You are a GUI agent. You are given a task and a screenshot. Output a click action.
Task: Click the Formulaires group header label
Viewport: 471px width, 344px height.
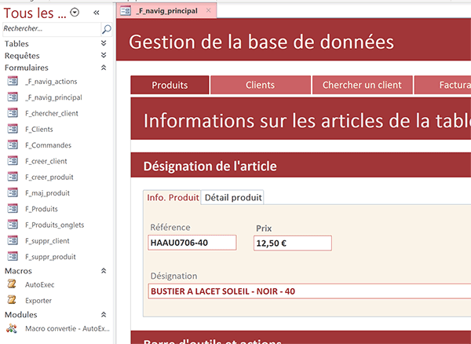click(x=27, y=68)
